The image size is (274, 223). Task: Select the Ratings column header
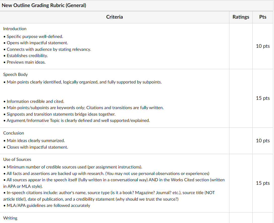coord(241,17)
